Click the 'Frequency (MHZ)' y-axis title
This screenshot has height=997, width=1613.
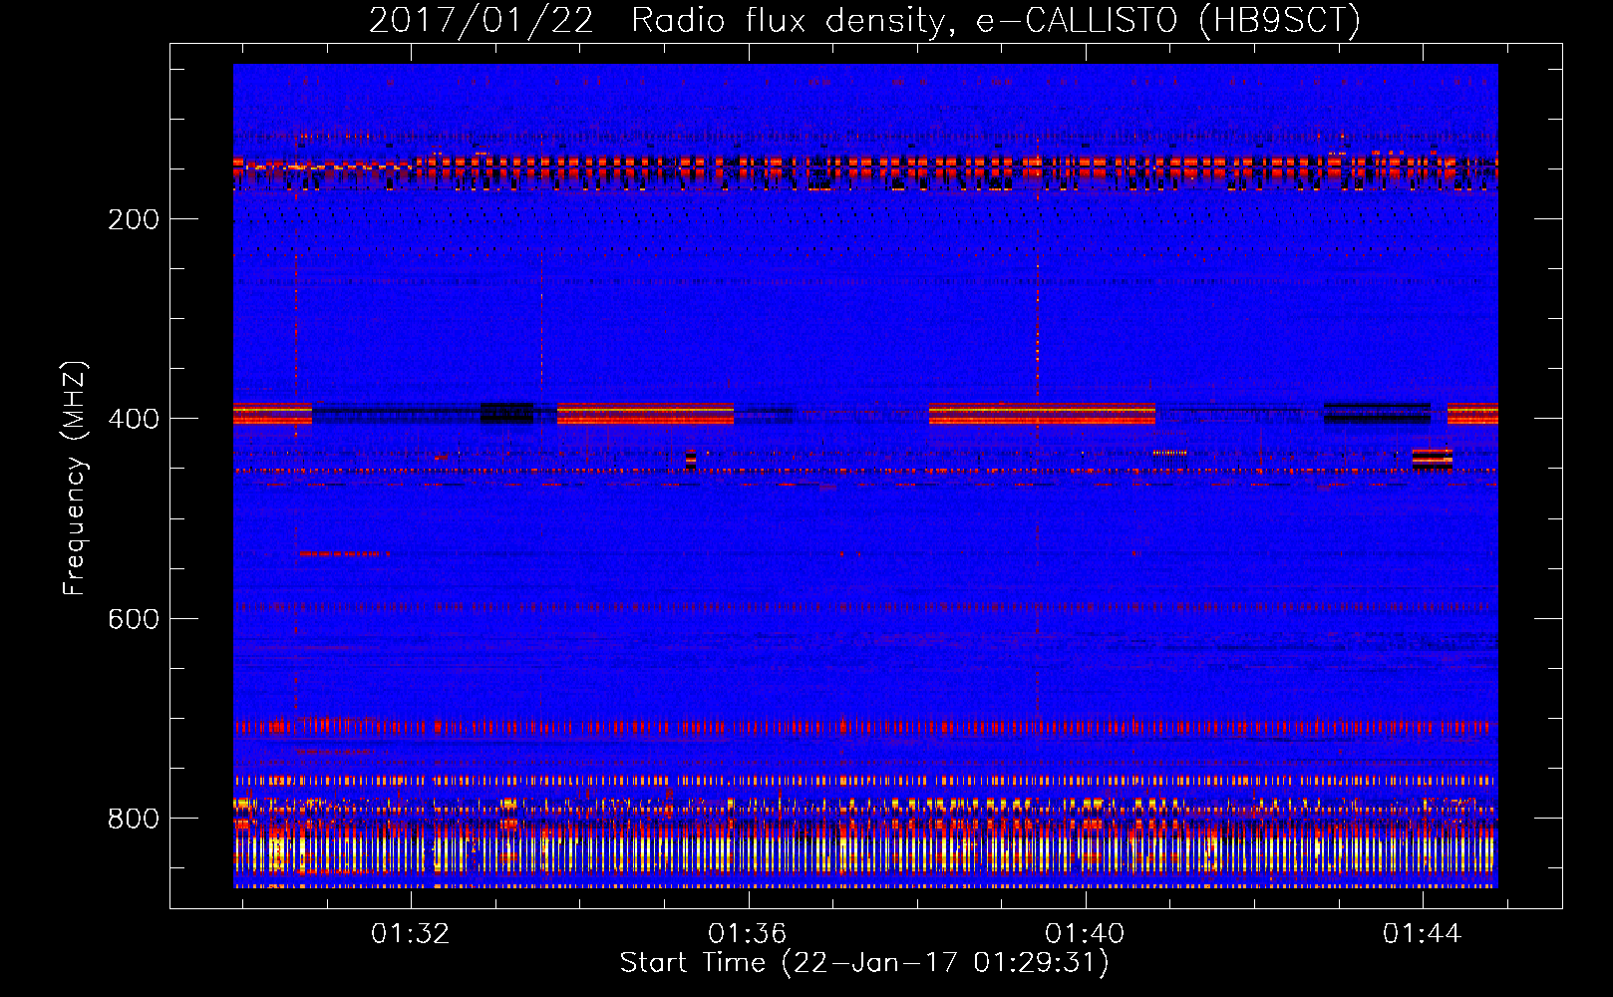coord(76,478)
